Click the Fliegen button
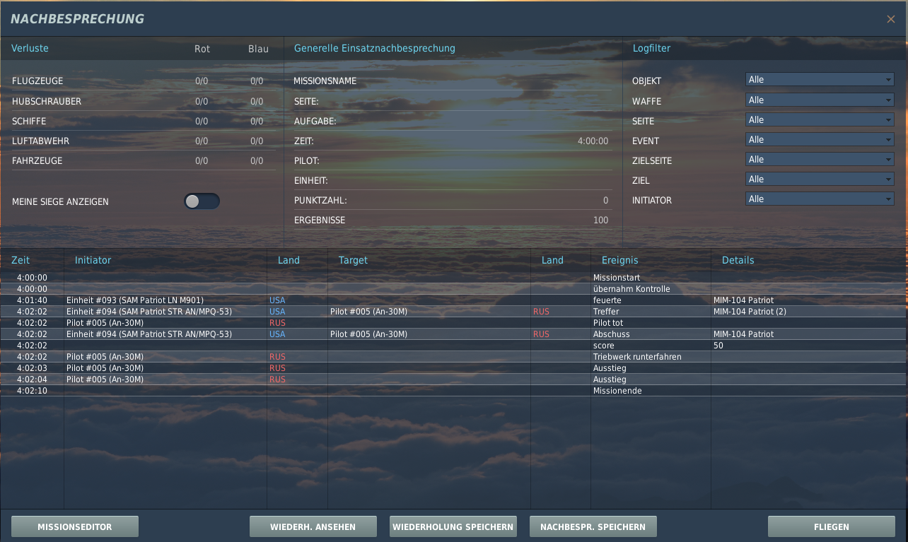The image size is (908, 542). point(832,526)
